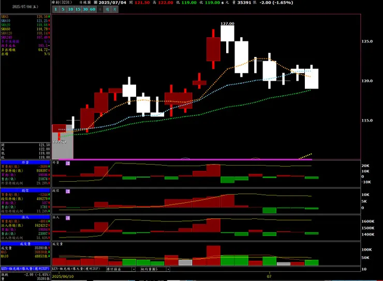Click the SMA120 legend row
Image resolution: width=383 pixels, height=281 pixels.
pyautogui.click(x=25, y=33)
